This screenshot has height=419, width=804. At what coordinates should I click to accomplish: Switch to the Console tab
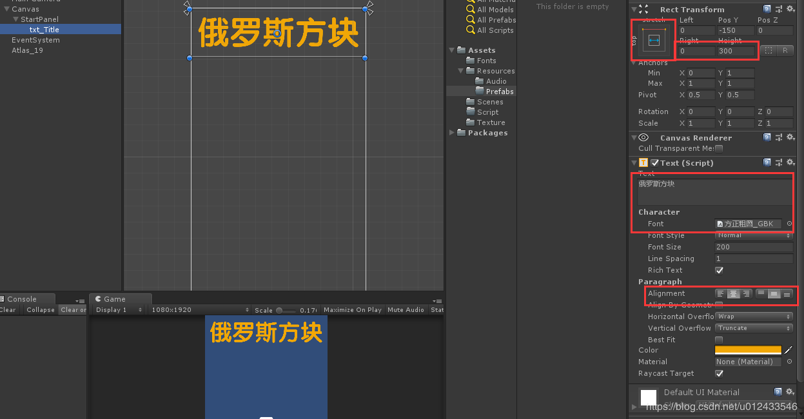[26, 299]
